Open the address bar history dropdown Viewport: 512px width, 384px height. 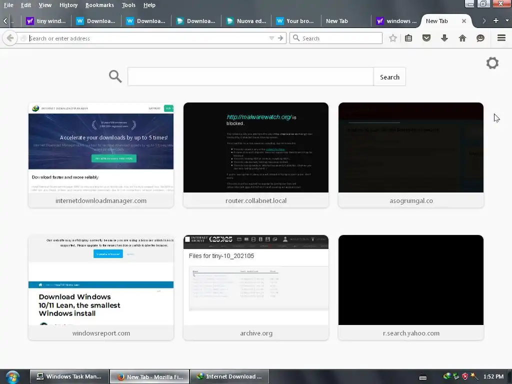(271, 38)
